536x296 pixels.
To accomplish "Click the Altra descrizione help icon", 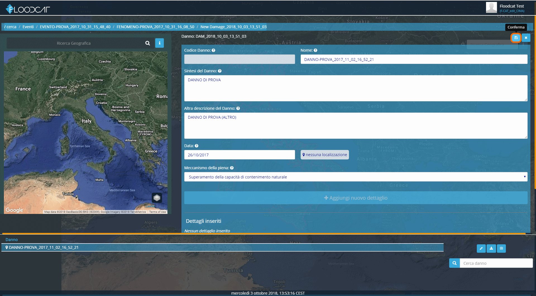I will 238,108.
